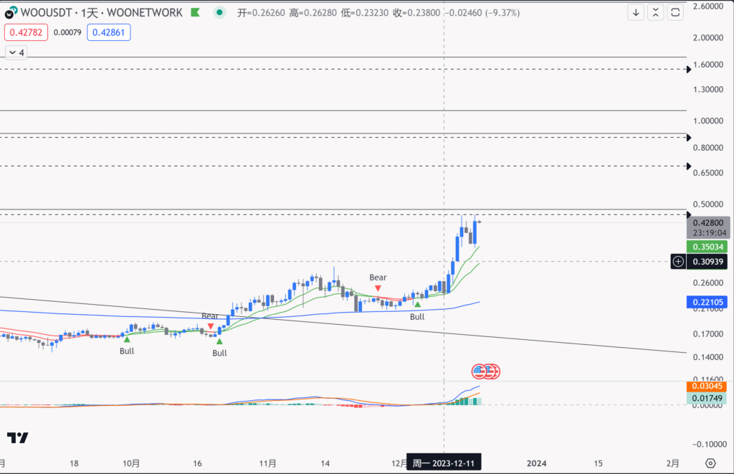
Task: Click the 2024 label on the time axis
Action: tap(536, 463)
